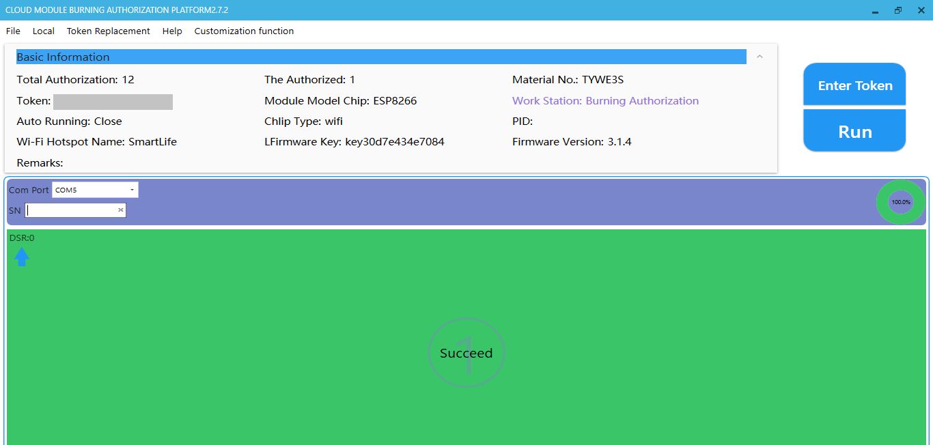Click the Succeed status circle

[466, 354]
